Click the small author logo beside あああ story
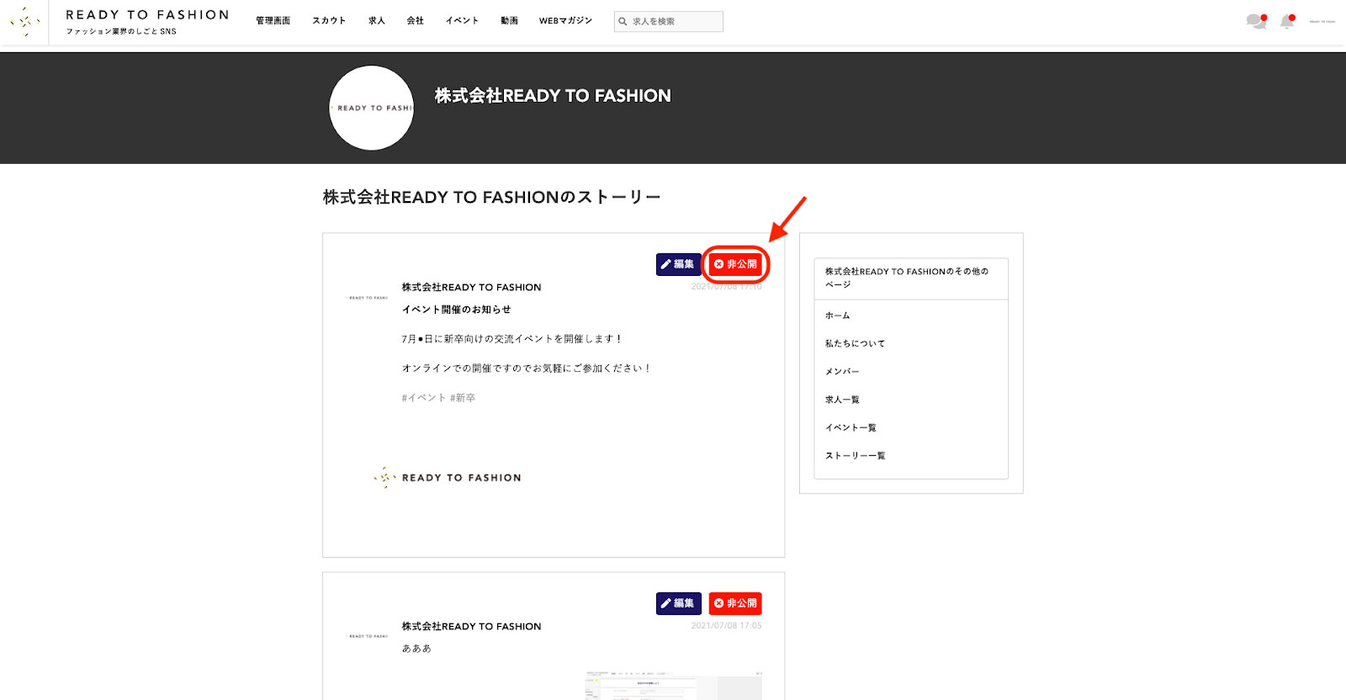The height and width of the screenshot is (700, 1346). (x=368, y=637)
